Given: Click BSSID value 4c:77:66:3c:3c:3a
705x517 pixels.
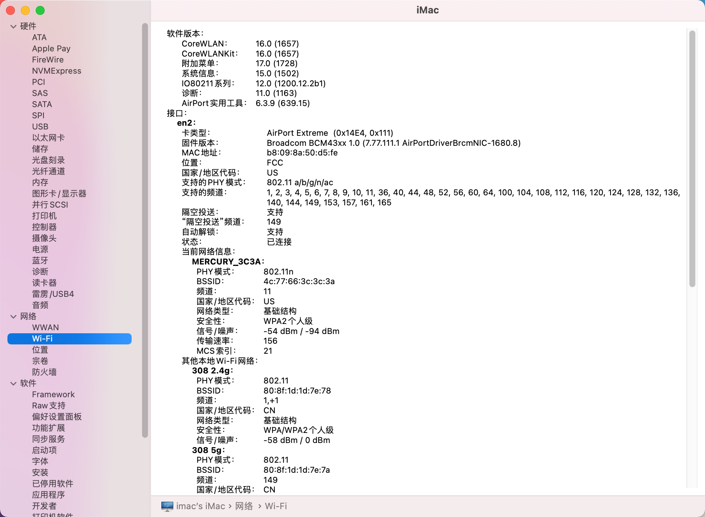Looking at the screenshot, I should coord(299,282).
